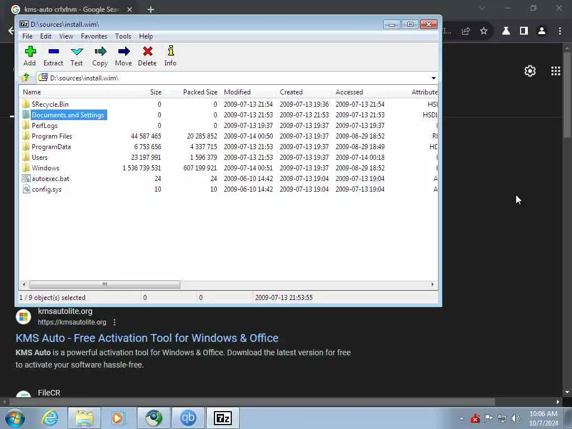The height and width of the screenshot is (429, 572).
Task: Select the Windows folder row
Action: pyautogui.click(x=229, y=168)
